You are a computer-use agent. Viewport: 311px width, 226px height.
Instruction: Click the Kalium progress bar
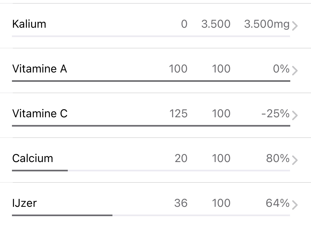coord(151,36)
